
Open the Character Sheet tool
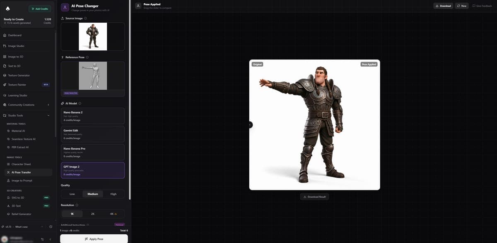[29, 164]
